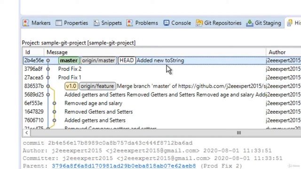Image resolution: width=301 pixels, height=169 pixels.
Task: Click commit id 6ef553e cell
Action: (33, 103)
